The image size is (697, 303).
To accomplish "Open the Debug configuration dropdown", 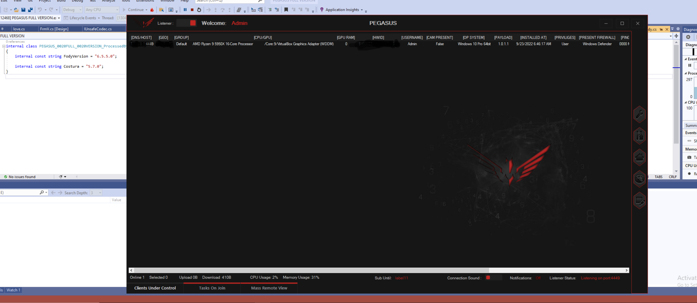I will [72, 10].
